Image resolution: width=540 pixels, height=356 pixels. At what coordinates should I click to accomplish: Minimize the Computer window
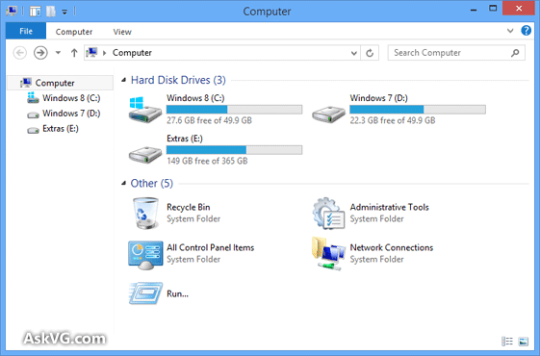pos(474,10)
